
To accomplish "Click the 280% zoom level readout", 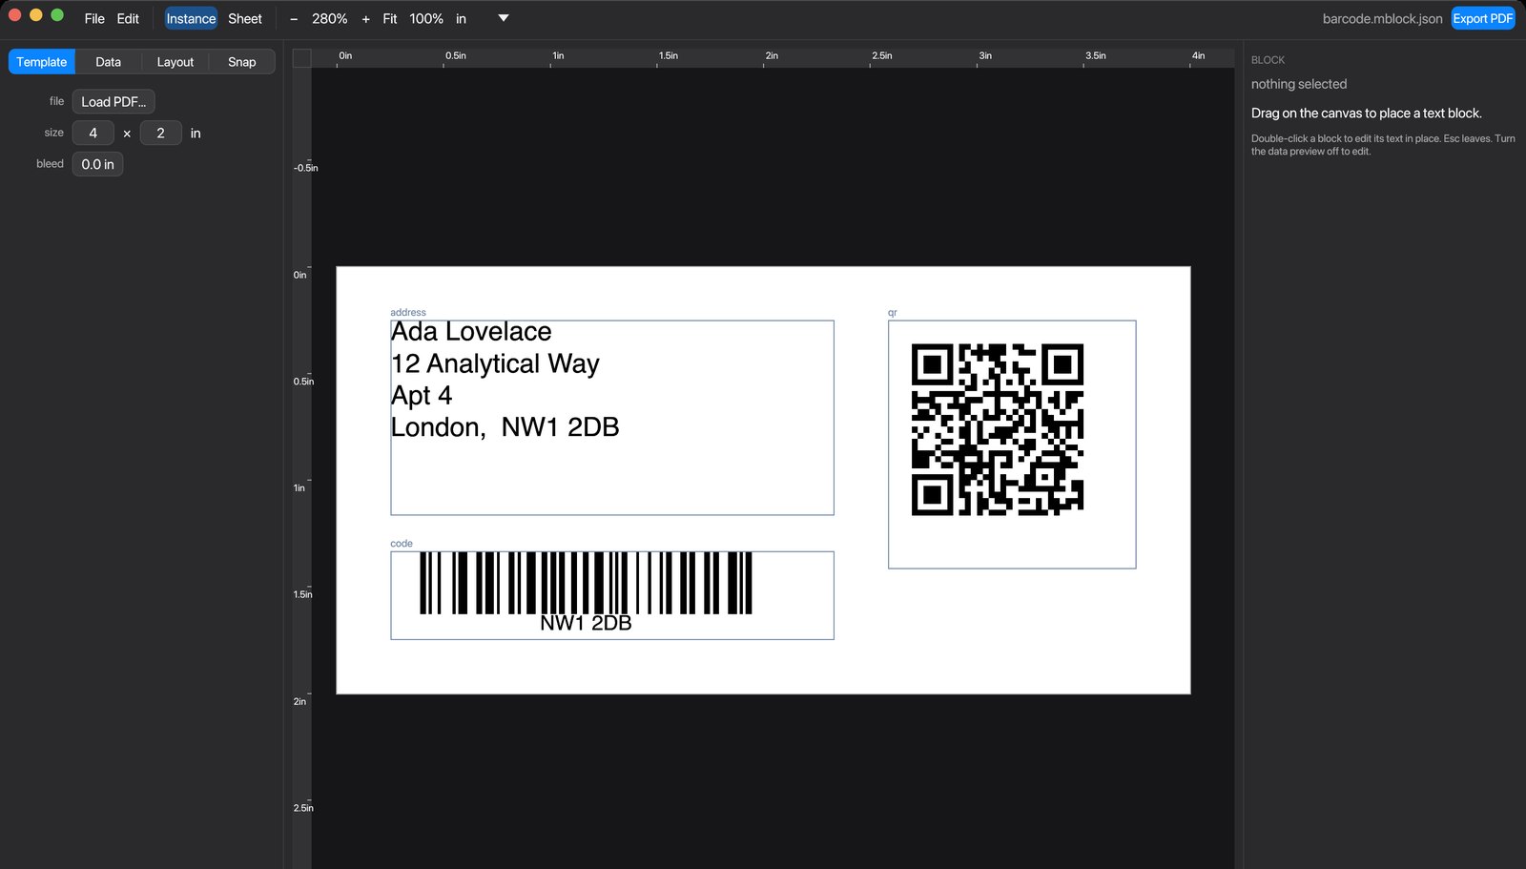I will click(330, 18).
